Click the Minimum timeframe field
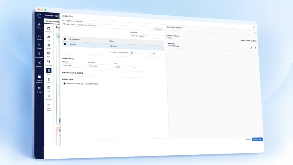This screenshot has height=165, width=293. (x=74, y=66)
